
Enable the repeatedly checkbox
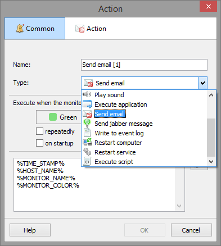tap(39, 131)
